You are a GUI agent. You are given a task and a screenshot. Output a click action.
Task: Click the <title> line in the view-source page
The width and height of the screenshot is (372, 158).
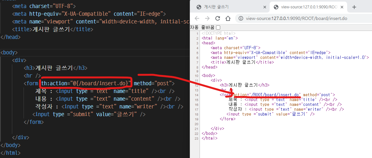pyautogui.click(x=242, y=62)
